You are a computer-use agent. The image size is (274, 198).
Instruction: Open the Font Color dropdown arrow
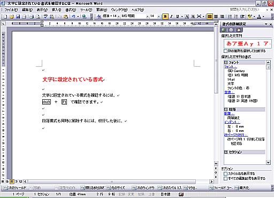tap(263, 17)
